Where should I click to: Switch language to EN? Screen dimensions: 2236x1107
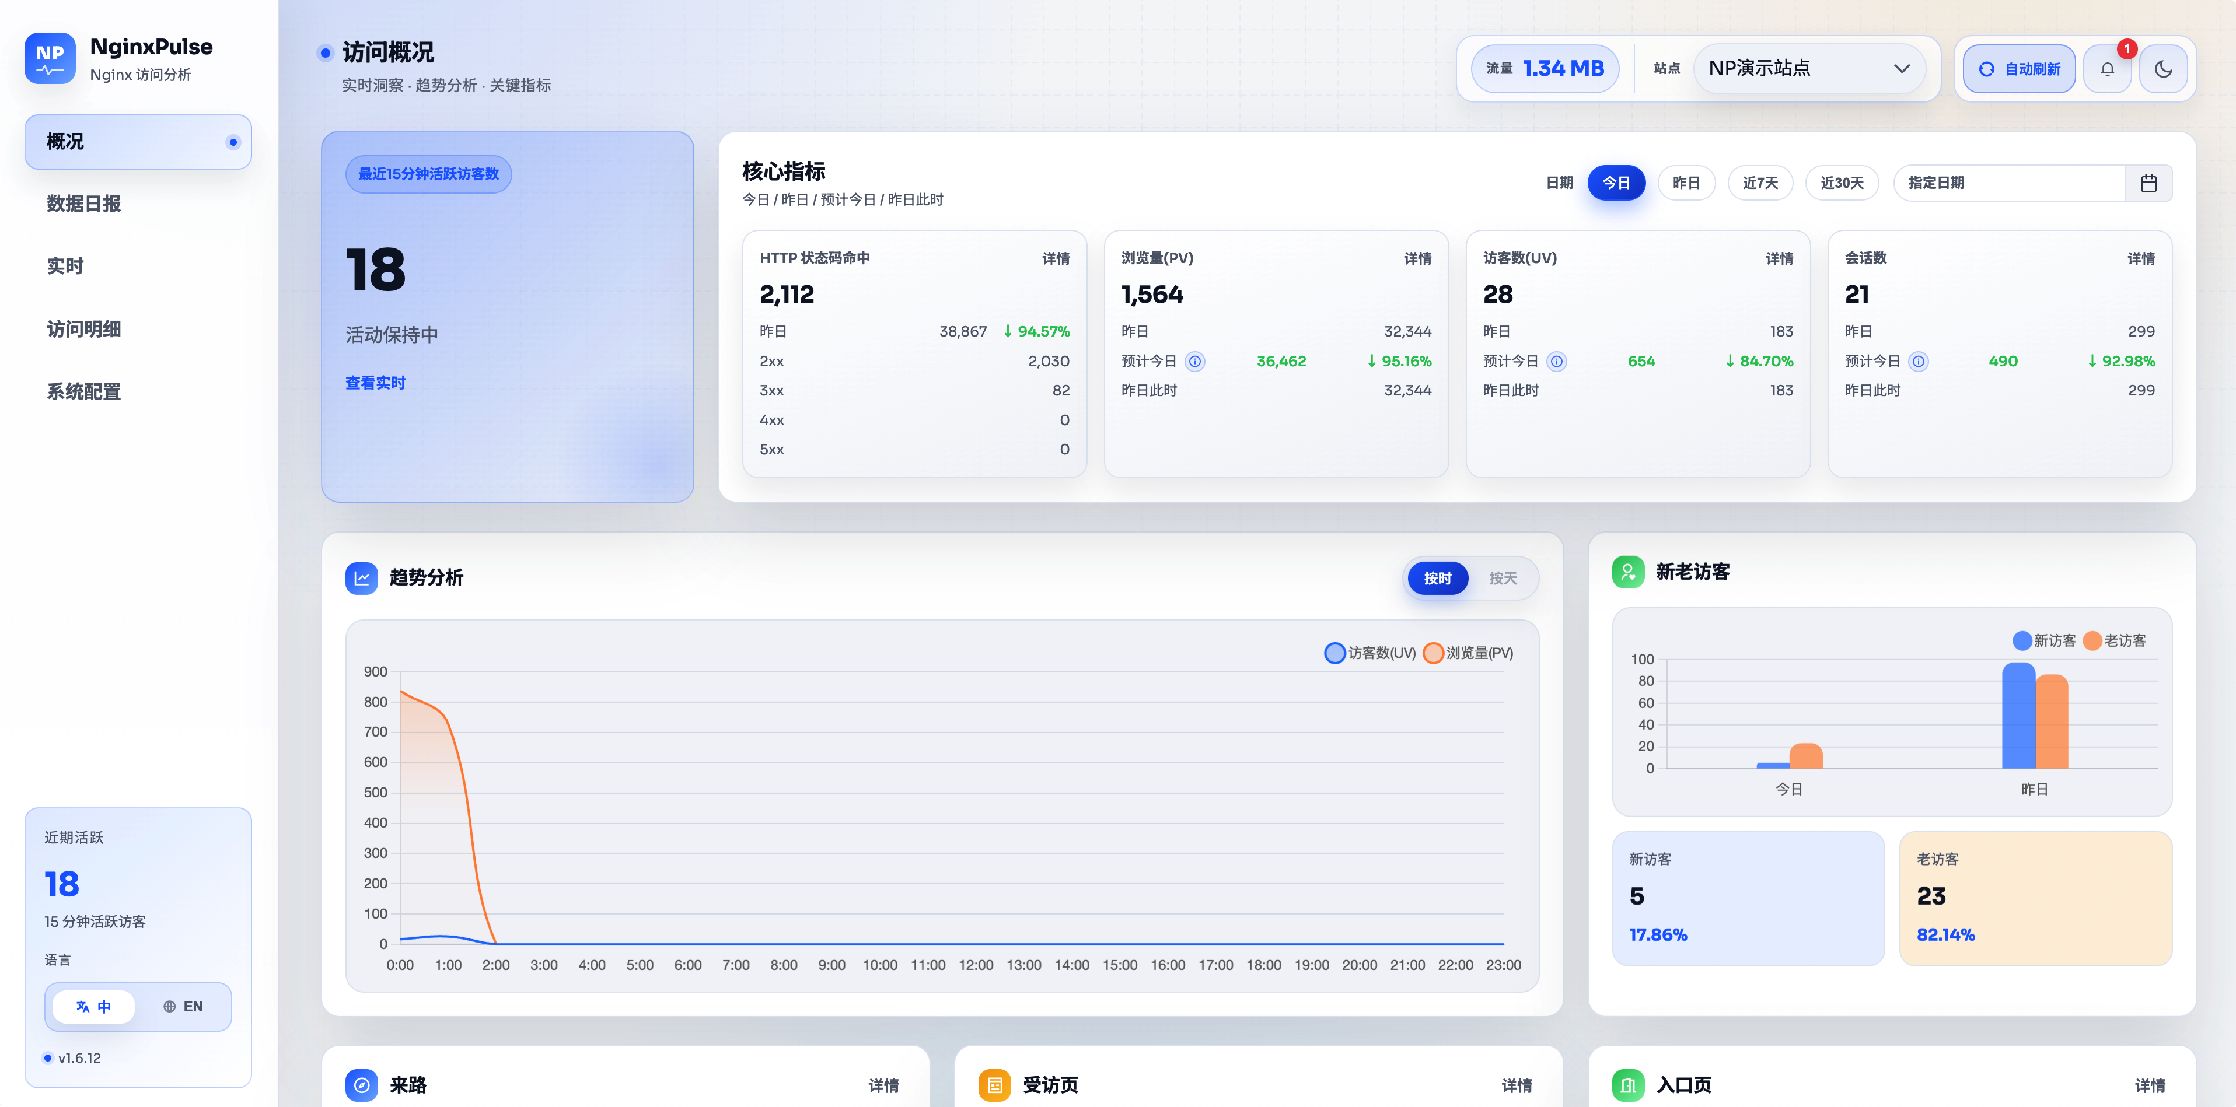(x=183, y=1006)
